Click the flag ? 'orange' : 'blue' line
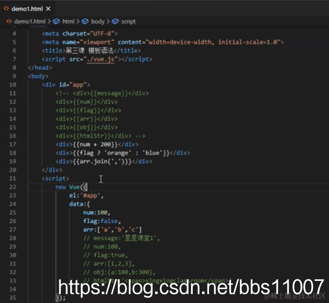The height and width of the screenshot is (303, 329). click(x=123, y=153)
